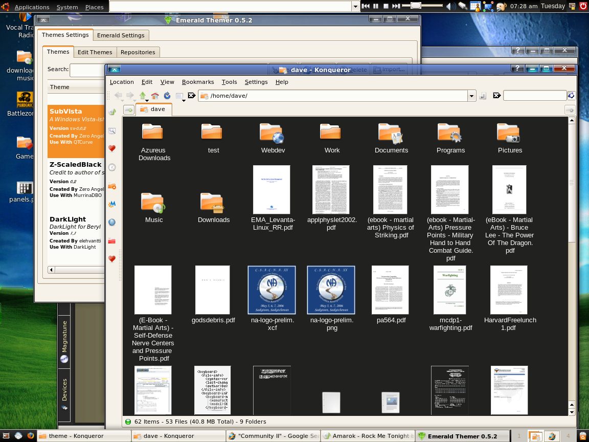Open the orange home folder sidebar icon

point(112,186)
